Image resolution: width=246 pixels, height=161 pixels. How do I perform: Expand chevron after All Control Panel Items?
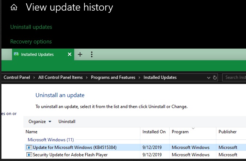tap(87, 77)
